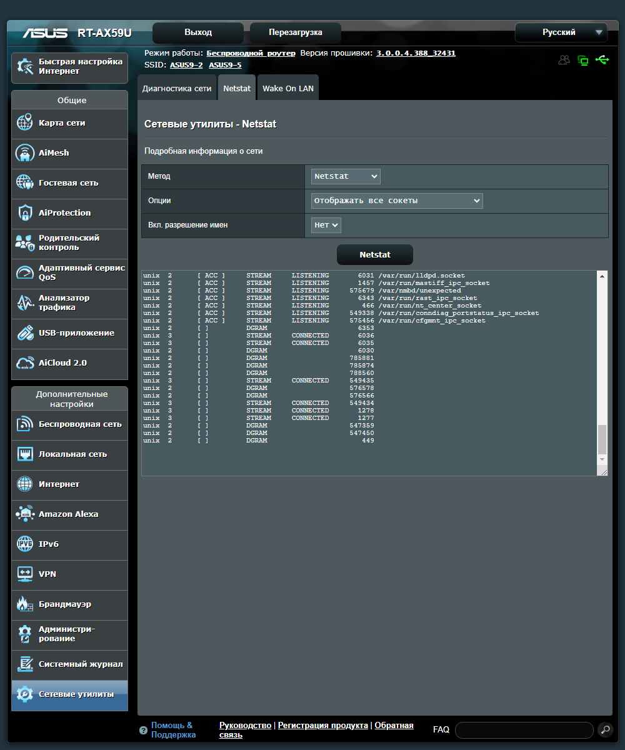Open USB application via its icon

click(24, 332)
